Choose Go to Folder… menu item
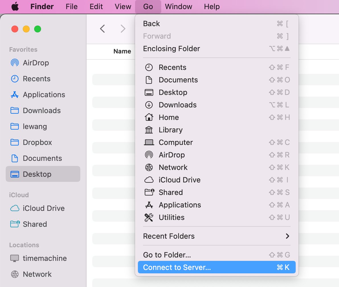Screen dimensions: 339x287 pos(217,255)
